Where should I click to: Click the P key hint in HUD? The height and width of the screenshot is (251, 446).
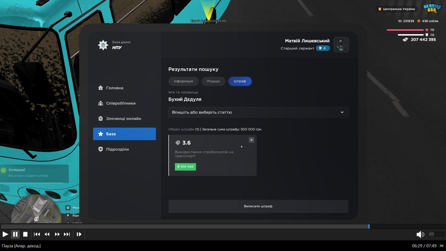pyautogui.click(x=68, y=215)
